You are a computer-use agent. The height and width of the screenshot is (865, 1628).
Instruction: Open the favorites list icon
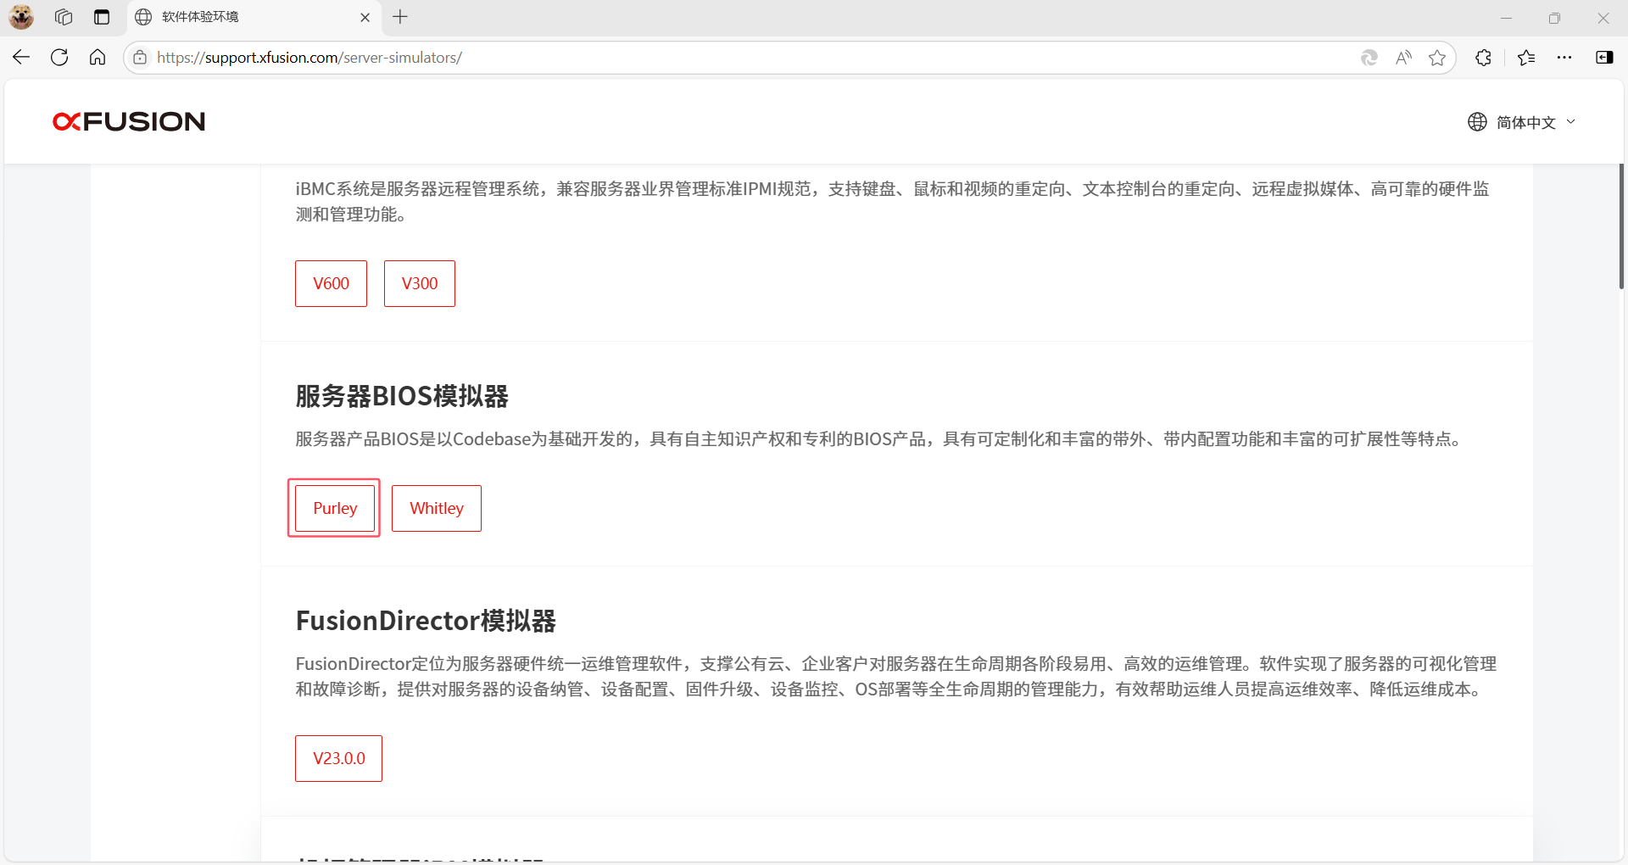(x=1526, y=58)
